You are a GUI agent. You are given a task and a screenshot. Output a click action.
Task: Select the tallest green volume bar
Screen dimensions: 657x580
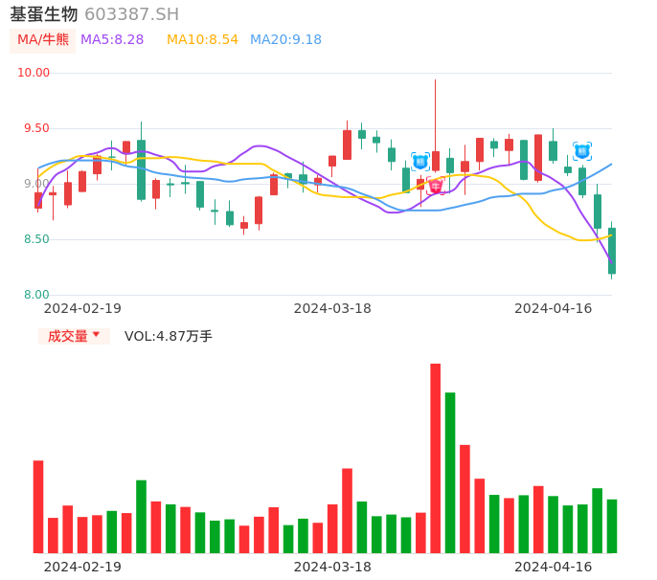pos(450,472)
